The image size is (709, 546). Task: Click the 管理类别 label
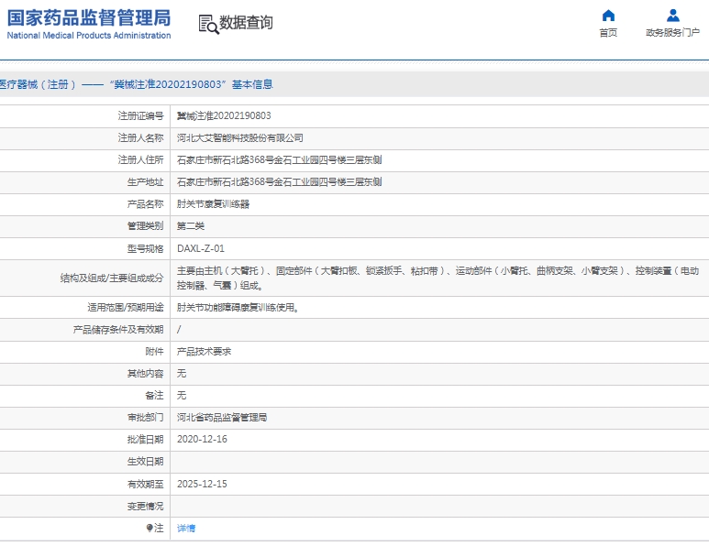point(145,225)
